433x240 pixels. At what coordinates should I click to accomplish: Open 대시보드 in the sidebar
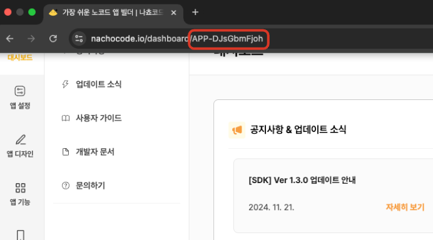[20, 57]
